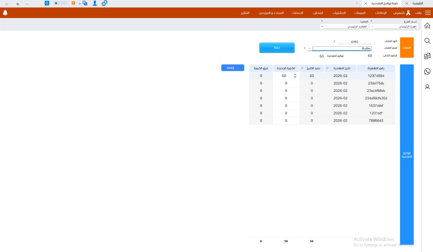Open the WhatsApp icon in sidebar
The height and width of the screenshot is (252, 433).
[x=427, y=71]
